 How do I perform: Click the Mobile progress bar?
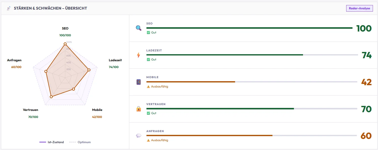[x=252, y=82]
